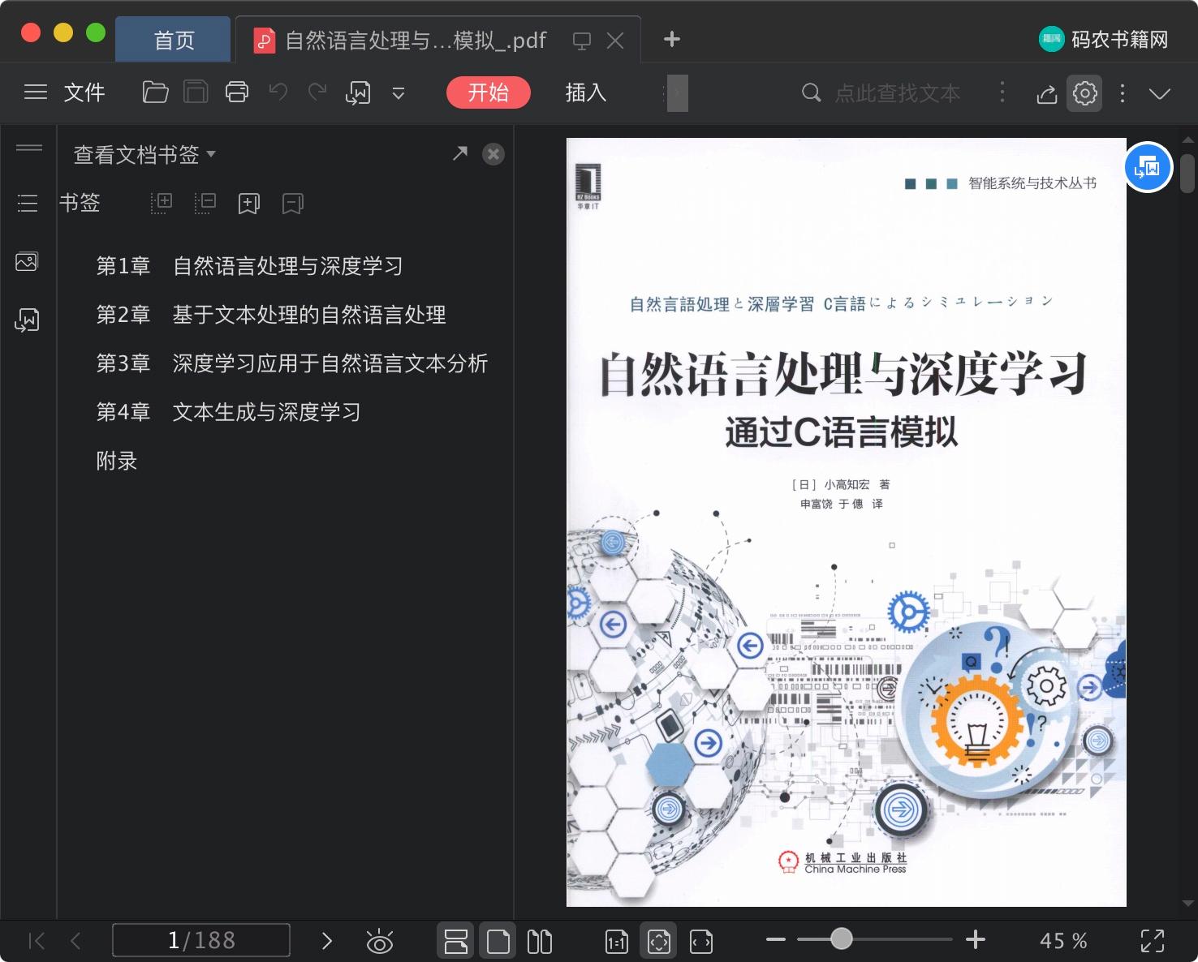The image size is (1198, 962).
Task: Enable continuous scrolling view
Action: pos(456,941)
